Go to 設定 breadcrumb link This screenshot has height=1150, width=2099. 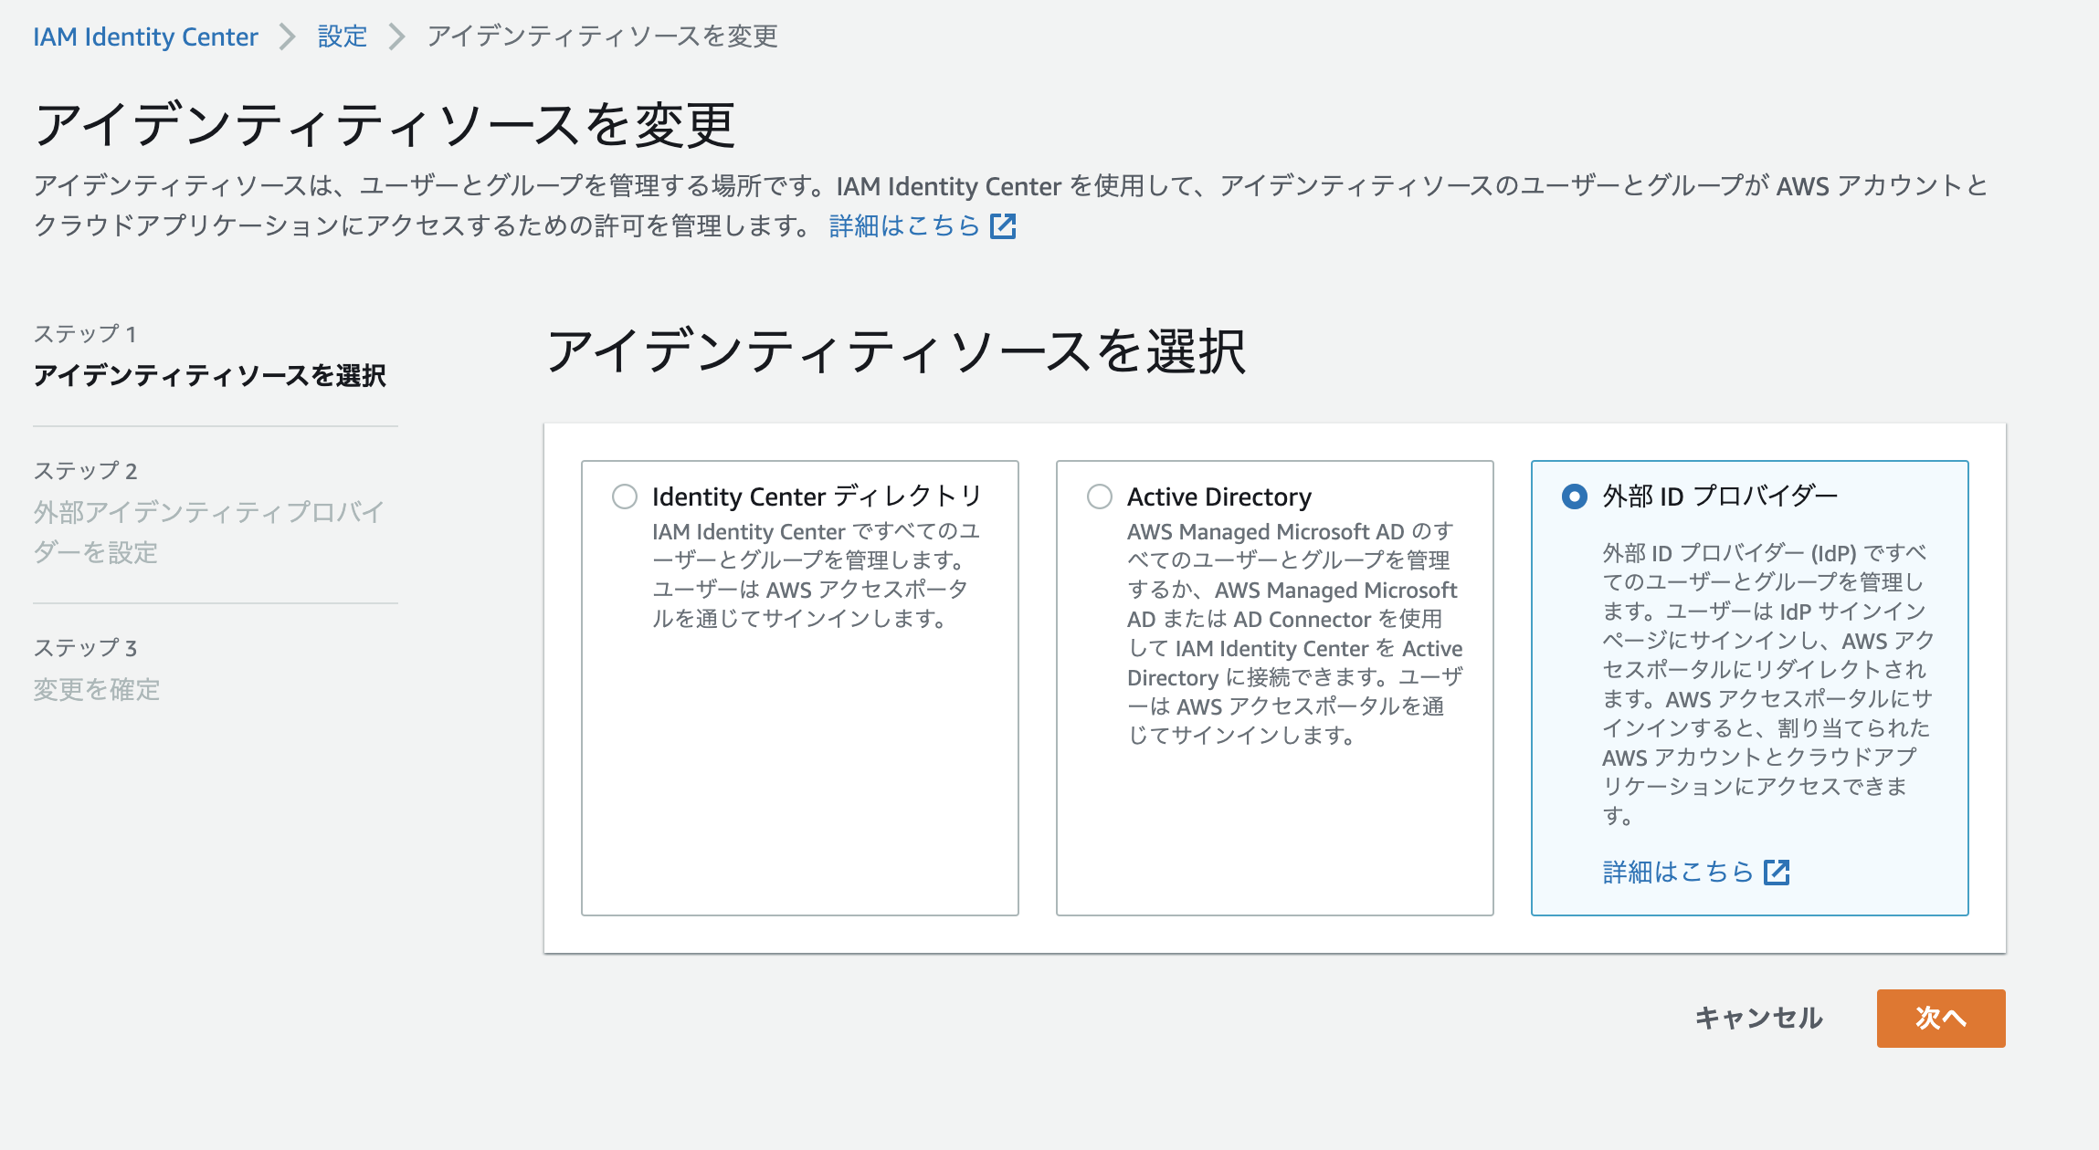(x=342, y=37)
